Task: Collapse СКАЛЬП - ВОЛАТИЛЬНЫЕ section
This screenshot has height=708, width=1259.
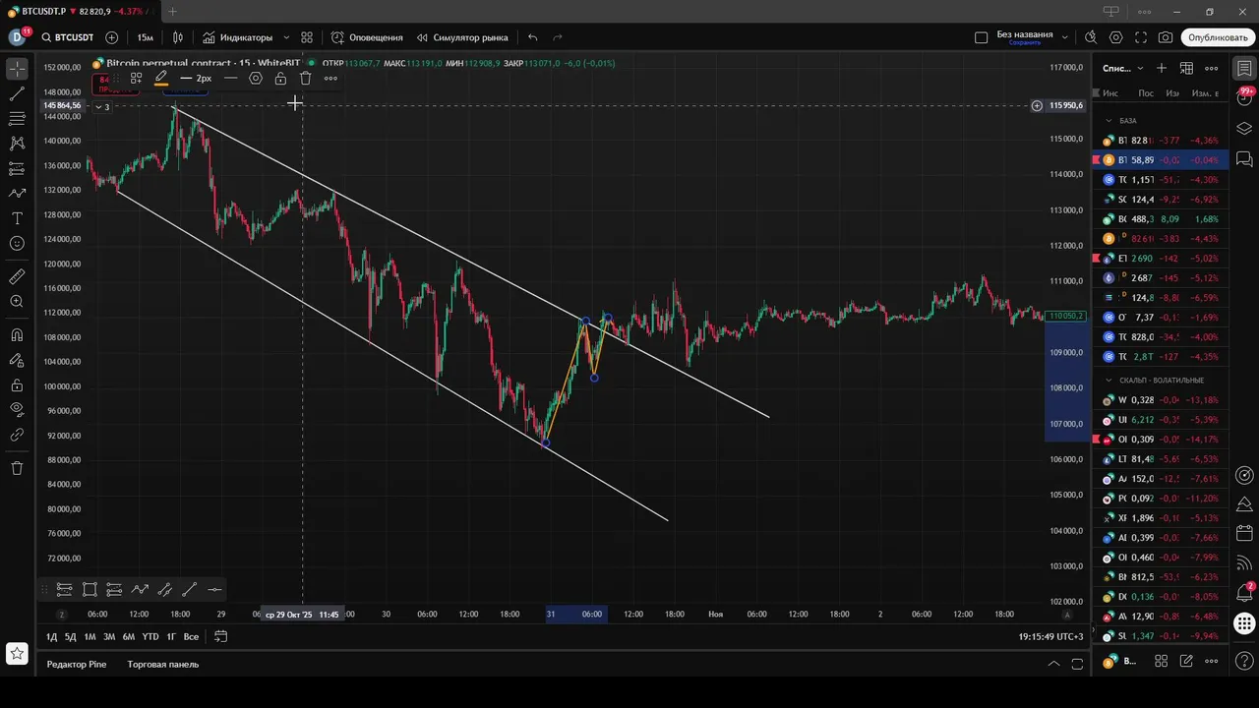Action: [1109, 380]
